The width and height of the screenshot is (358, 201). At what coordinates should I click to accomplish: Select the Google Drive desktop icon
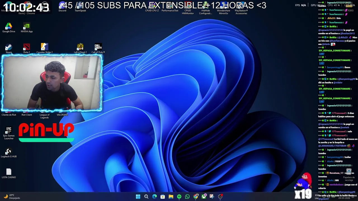(x=9, y=27)
